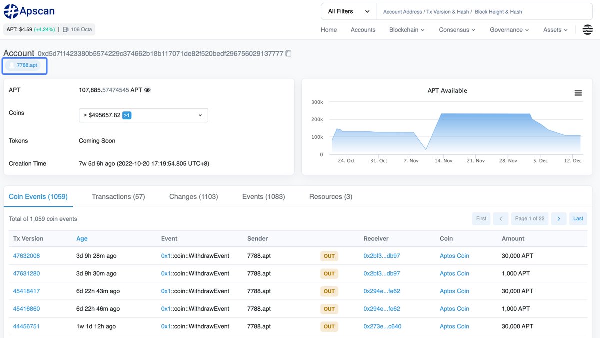This screenshot has height=338, width=600.
Task: Open receiver 0x2bf3...db97 in row 47632008
Action: pyautogui.click(x=382, y=256)
